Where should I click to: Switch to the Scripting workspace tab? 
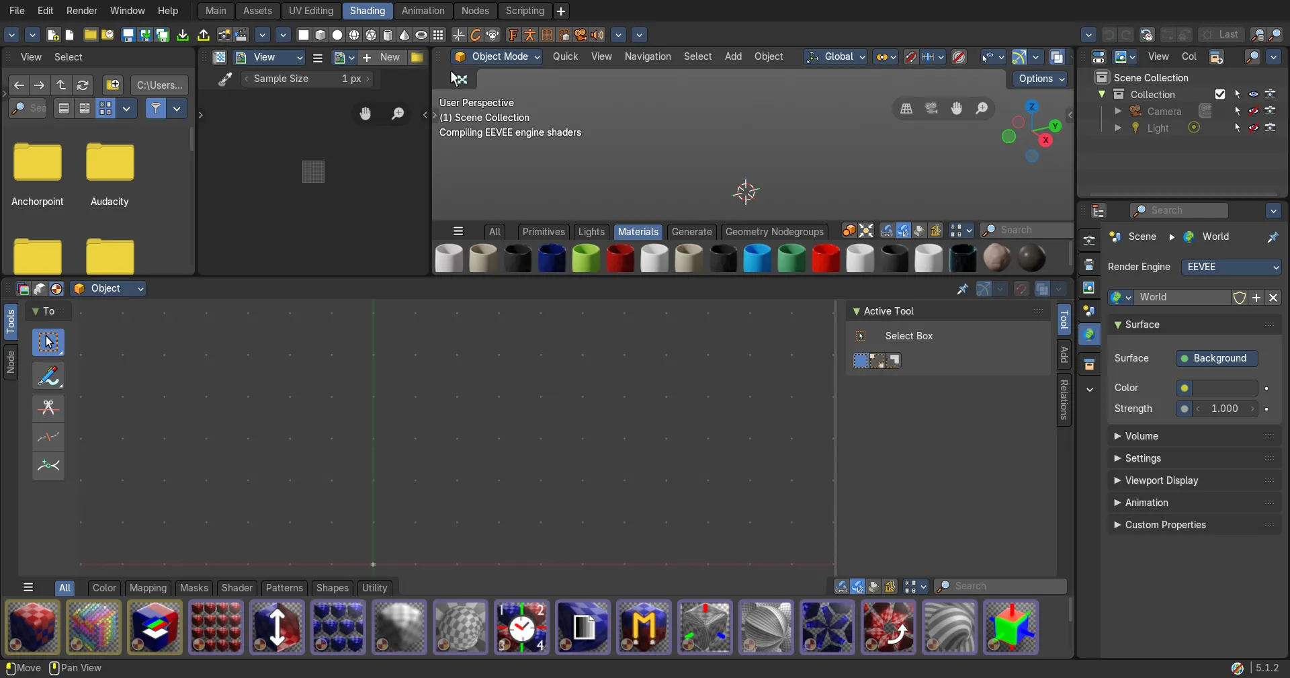tap(525, 11)
